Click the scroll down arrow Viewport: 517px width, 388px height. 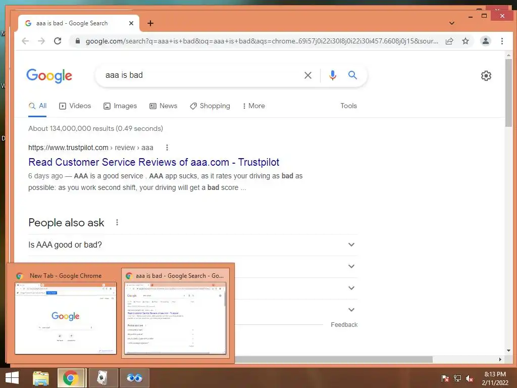tap(508, 351)
